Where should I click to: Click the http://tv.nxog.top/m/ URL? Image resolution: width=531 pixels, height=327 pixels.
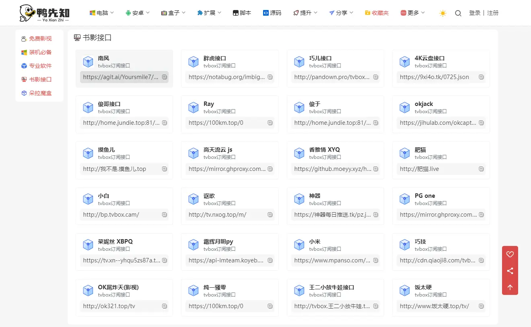point(218,215)
